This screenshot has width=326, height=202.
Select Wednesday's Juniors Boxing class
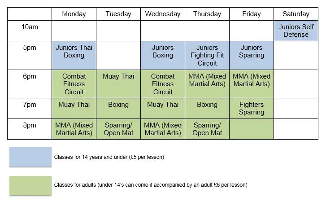[162, 52]
